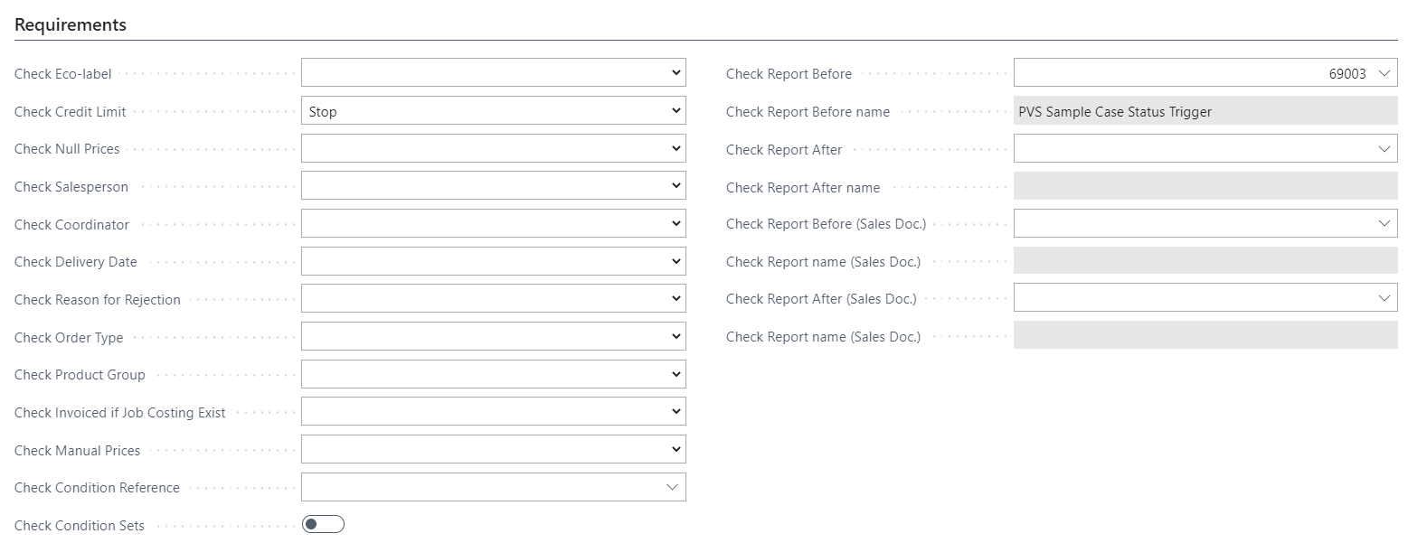Expand the Check Null Prices dropdown
This screenshot has height=543, width=1408.
493,149
